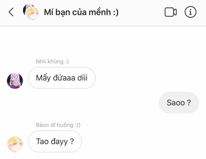Click the sender name "Bảoo dĩ huông :))"

58,125
